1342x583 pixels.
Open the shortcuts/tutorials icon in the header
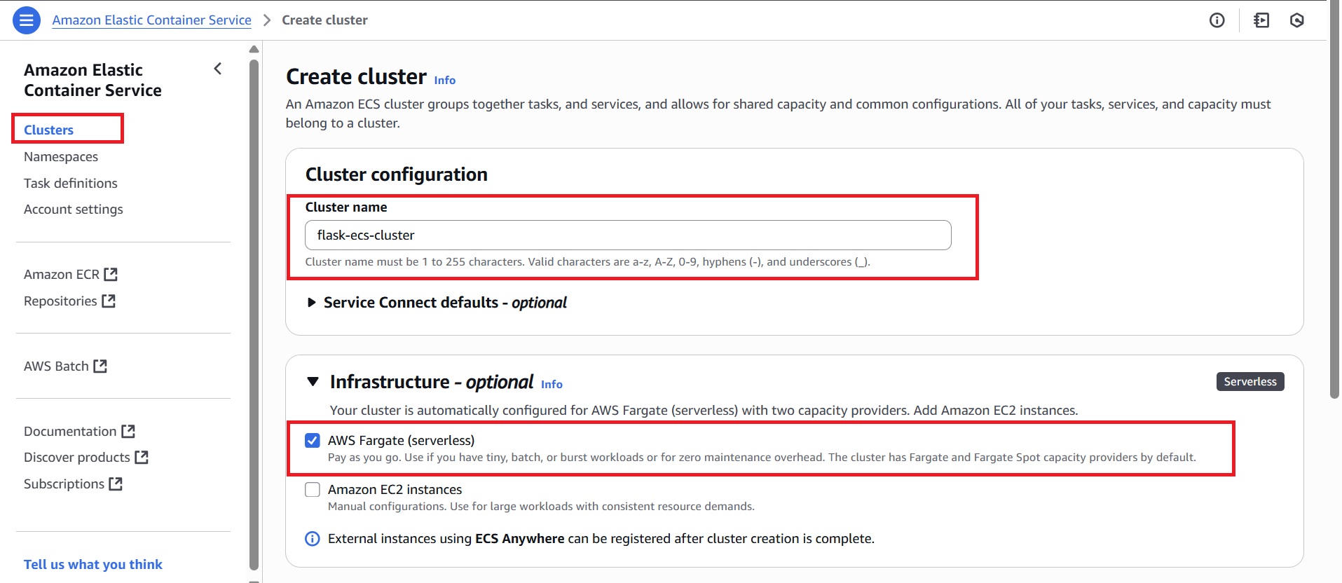pyautogui.click(x=1261, y=20)
